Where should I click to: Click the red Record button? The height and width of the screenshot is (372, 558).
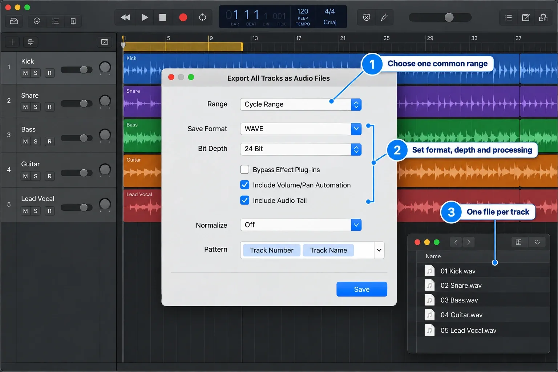183,17
